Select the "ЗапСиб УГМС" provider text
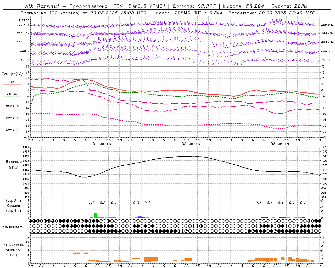 tap(146, 6)
